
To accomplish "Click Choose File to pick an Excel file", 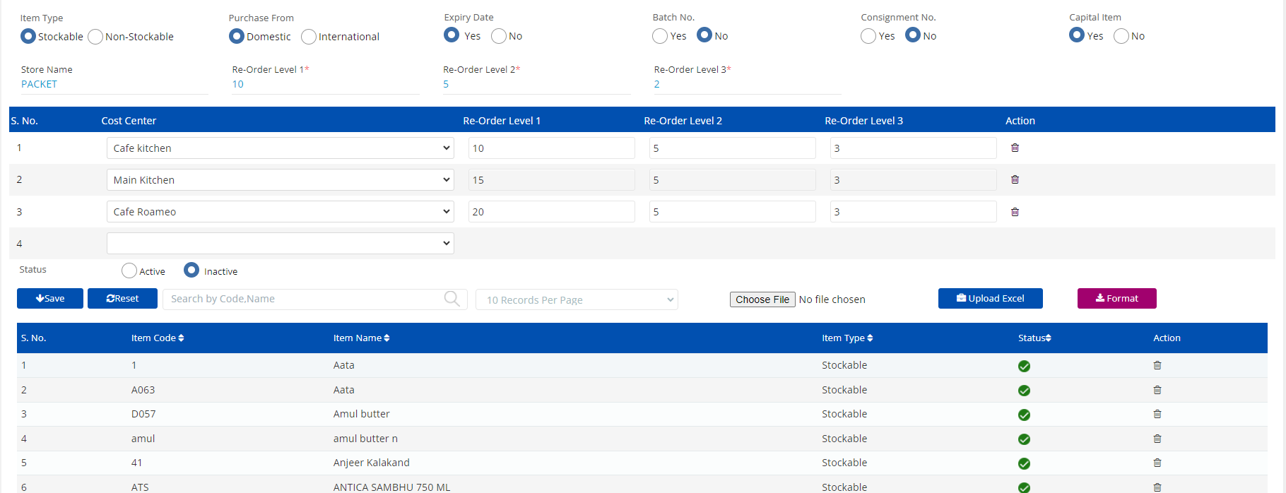I will pyautogui.click(x=762, y=299).
